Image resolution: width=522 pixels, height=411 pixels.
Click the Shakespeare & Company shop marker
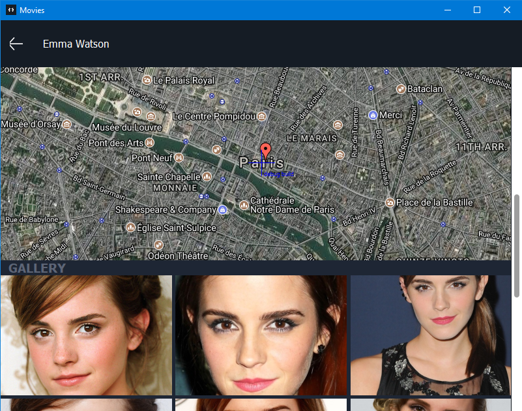(x=223, y=209)
